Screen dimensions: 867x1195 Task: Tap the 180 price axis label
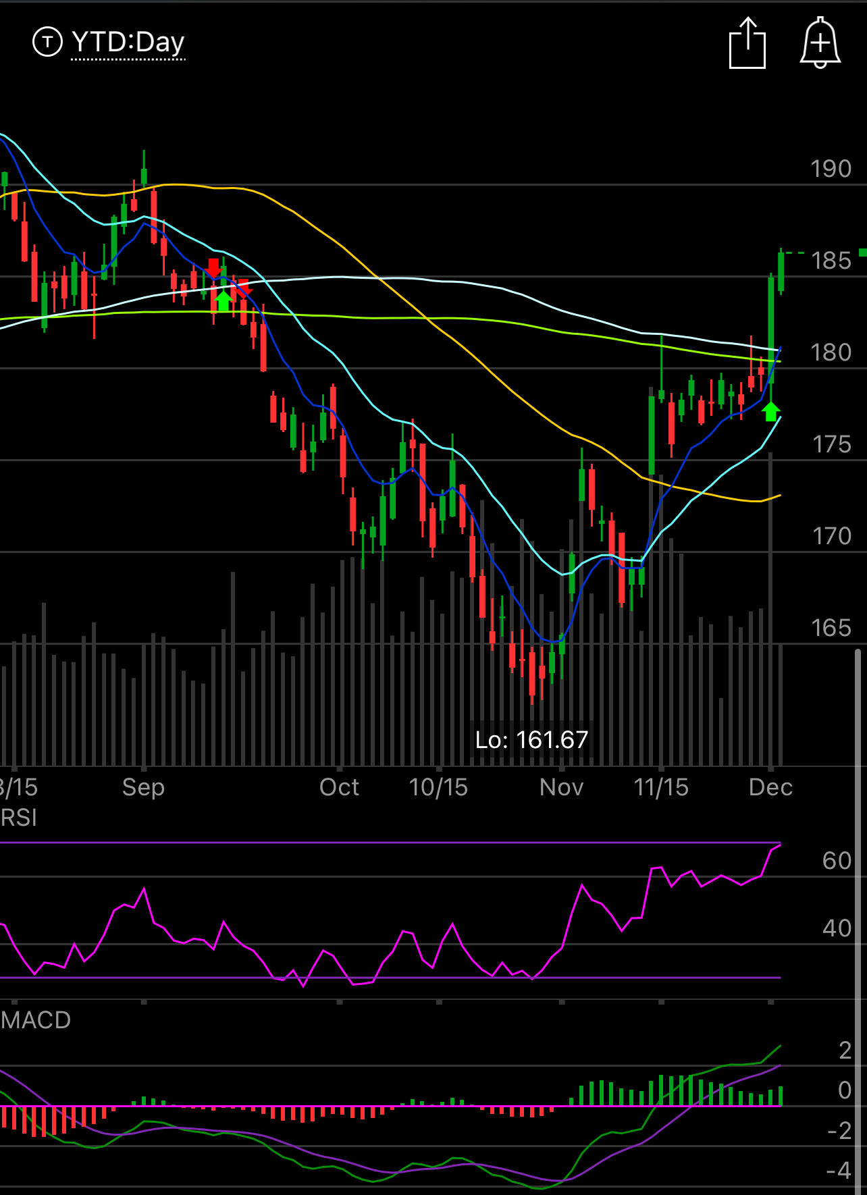(x=831, y=352)
